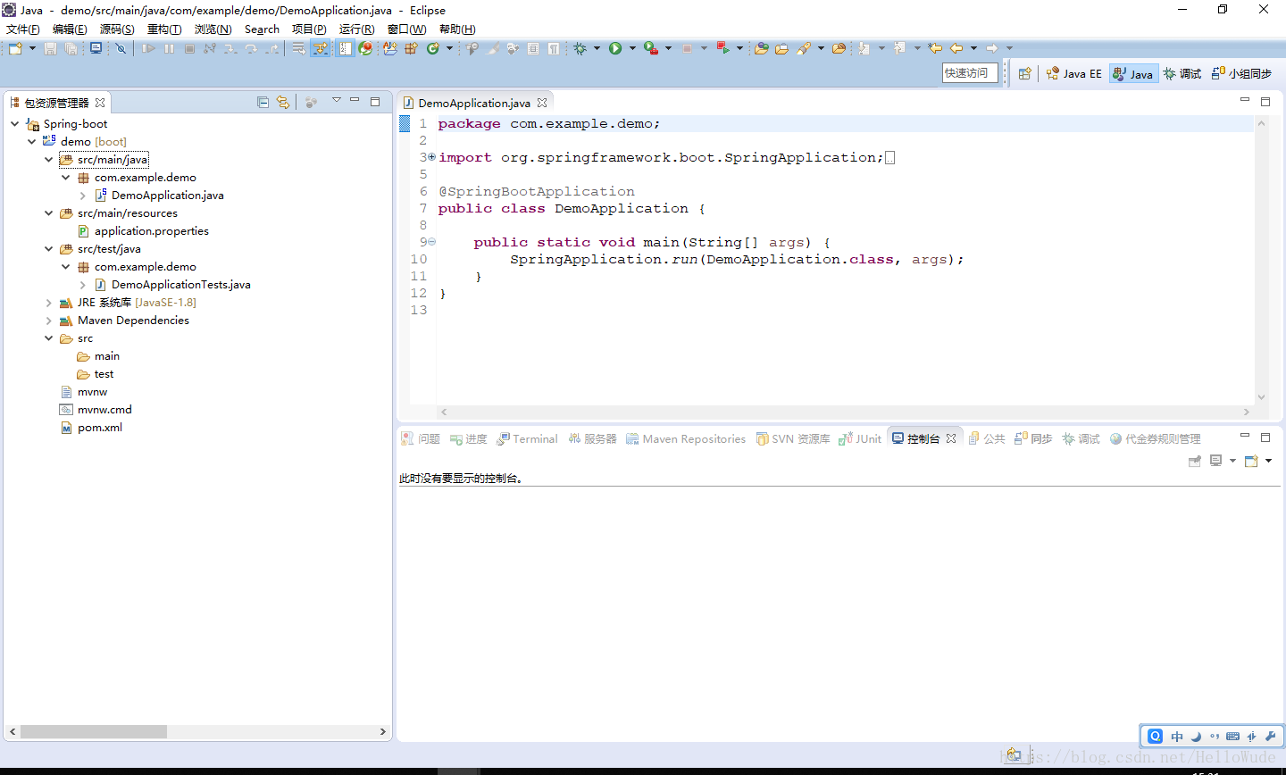Open the Run button dropdown arrow
The width and height of the screenshot is (1286, 775).
632,48
